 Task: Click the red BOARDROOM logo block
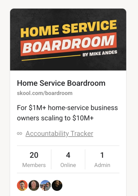tap(69, 44)
